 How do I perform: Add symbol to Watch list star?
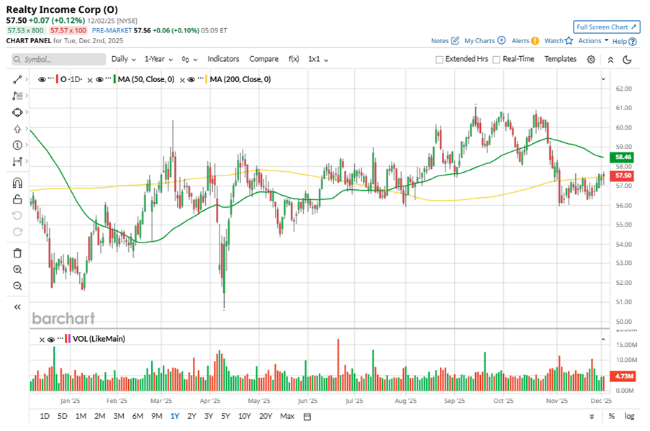[x=569, y=40]
